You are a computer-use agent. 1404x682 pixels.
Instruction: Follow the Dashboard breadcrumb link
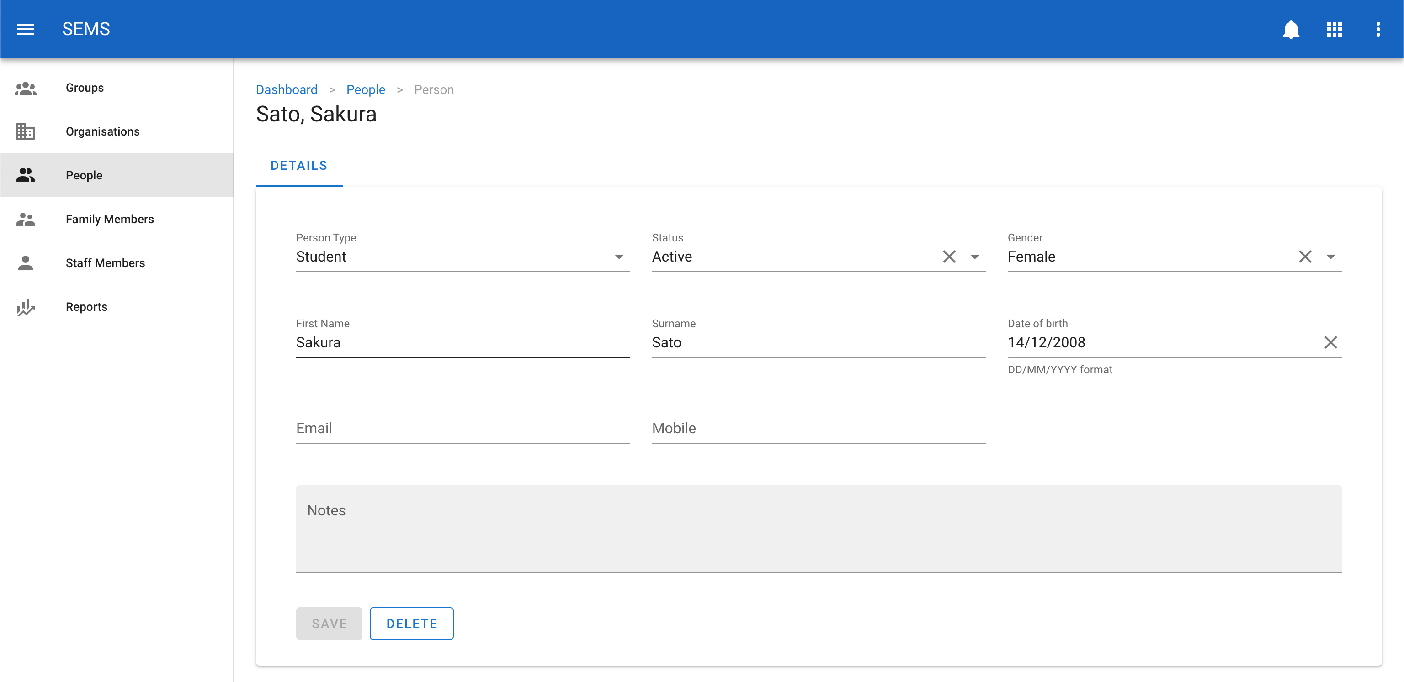click(287, 90)
